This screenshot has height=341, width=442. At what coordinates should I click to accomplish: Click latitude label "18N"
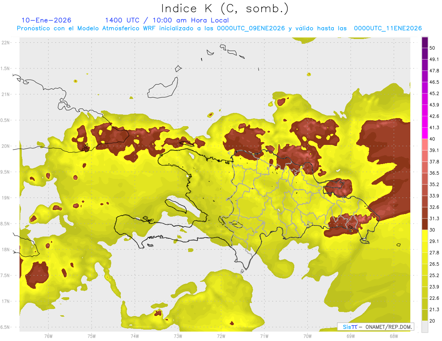[x=6, y=250]
